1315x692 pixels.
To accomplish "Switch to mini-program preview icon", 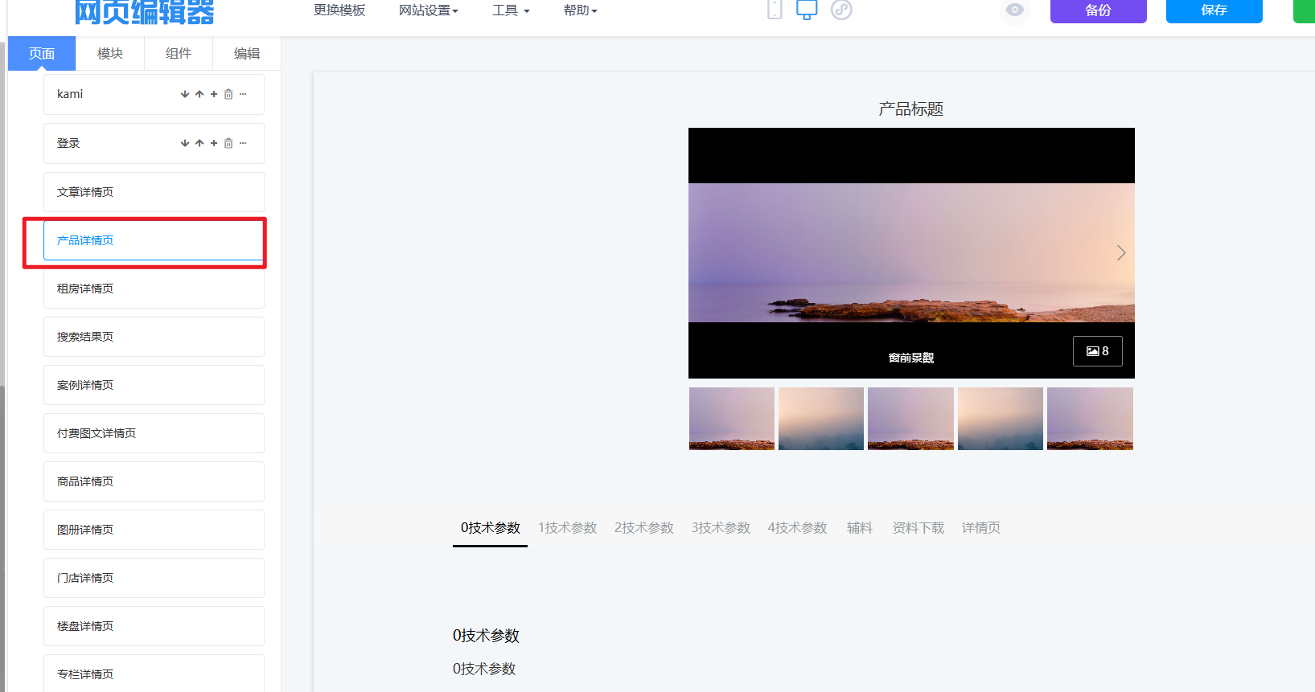I will point(841,9).
